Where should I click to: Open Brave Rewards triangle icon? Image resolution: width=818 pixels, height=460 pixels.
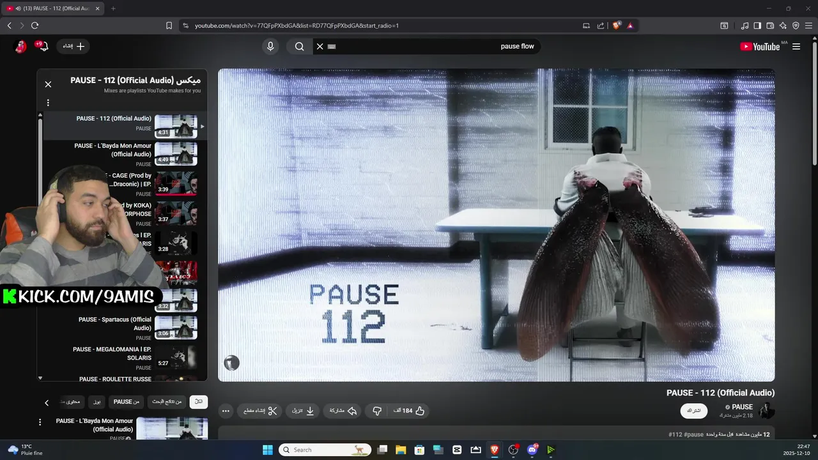pos(630,26)
